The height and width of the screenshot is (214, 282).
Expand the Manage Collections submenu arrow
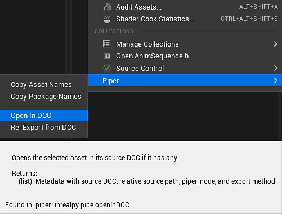tap(275, 44)
